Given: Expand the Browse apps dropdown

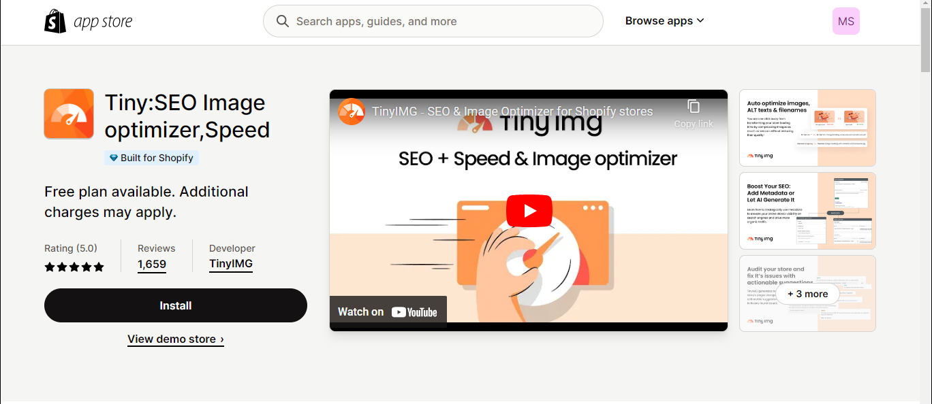Looking at the screenshot, I should [665, 21].
